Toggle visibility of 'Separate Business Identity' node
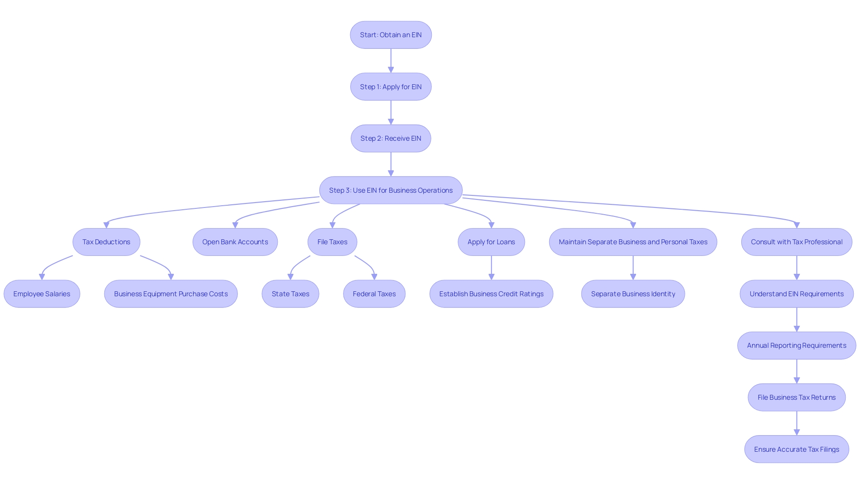 click(633, 294)
